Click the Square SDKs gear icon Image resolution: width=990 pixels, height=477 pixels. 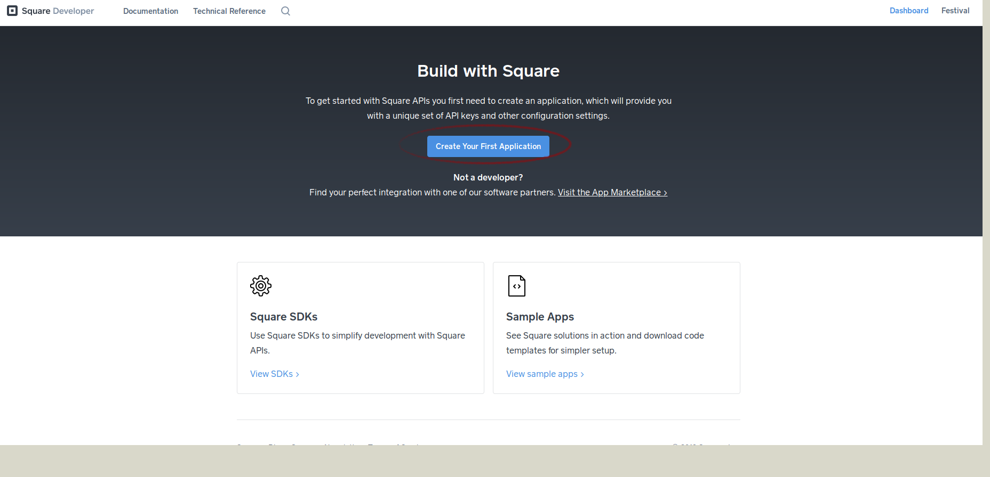click(261, 286)
